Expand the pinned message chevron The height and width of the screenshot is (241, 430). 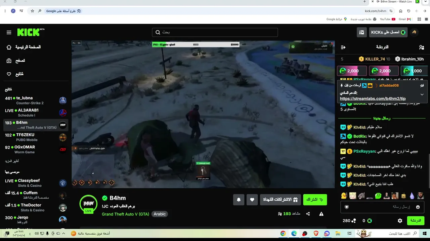(x=422, y=94)
